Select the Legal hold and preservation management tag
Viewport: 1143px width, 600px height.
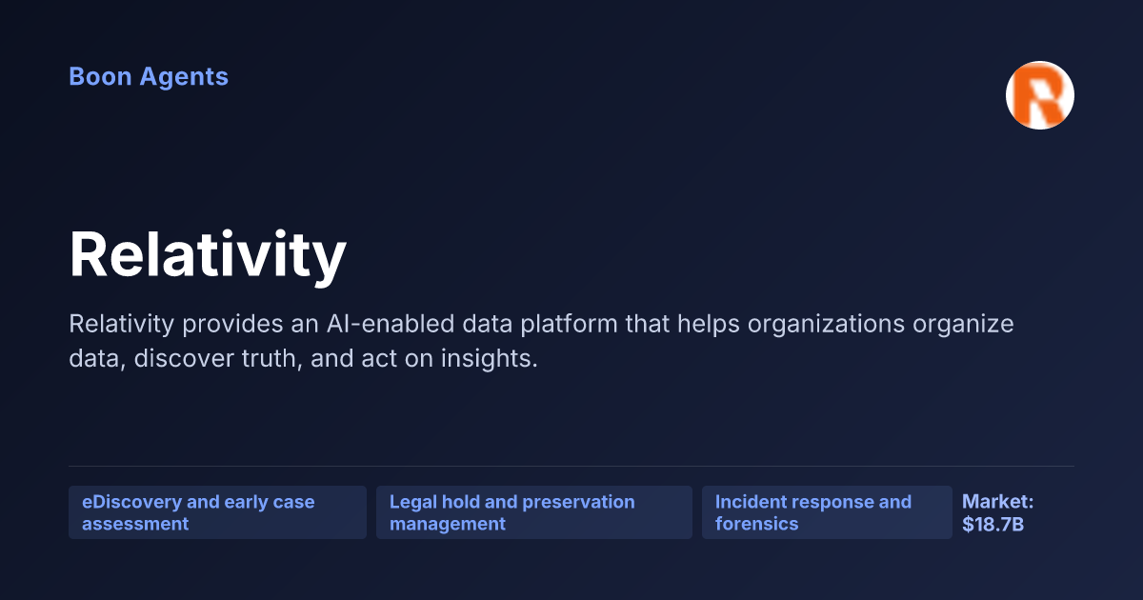(534, 512)
